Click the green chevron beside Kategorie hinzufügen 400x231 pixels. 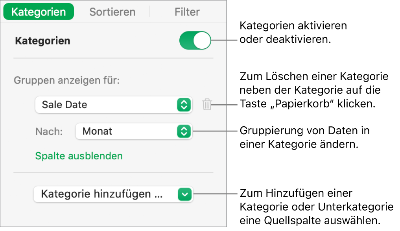185,194
